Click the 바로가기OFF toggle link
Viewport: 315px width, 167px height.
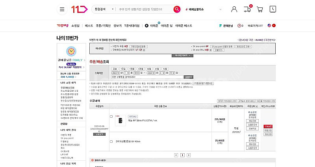point(255,25)
